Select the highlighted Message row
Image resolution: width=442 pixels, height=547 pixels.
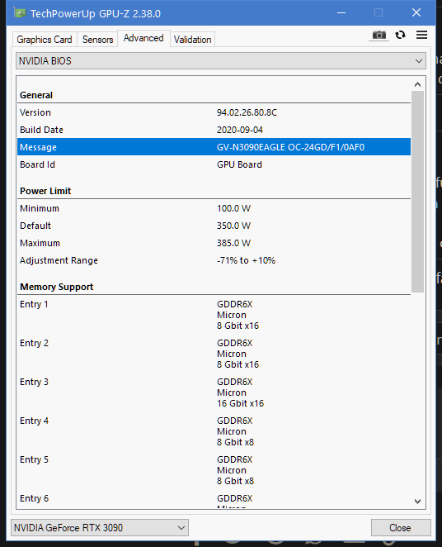coord(214,147)
